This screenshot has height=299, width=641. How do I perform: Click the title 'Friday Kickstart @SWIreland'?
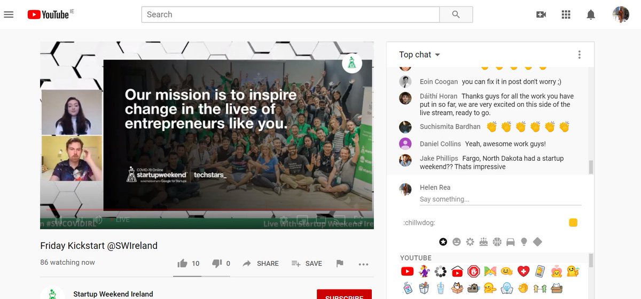click(99, 246)
